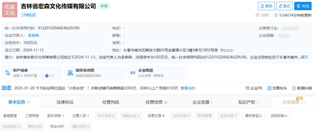The height and width of the screenshot is (134, 315).
Task: Click the view count eye icon
Action: [x=257, y=15]
